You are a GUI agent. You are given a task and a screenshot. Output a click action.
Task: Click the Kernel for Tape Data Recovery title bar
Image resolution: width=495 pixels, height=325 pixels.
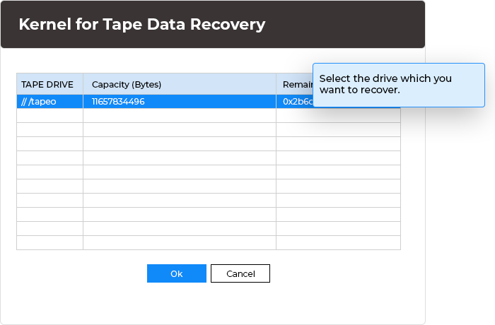click(212, 25)
